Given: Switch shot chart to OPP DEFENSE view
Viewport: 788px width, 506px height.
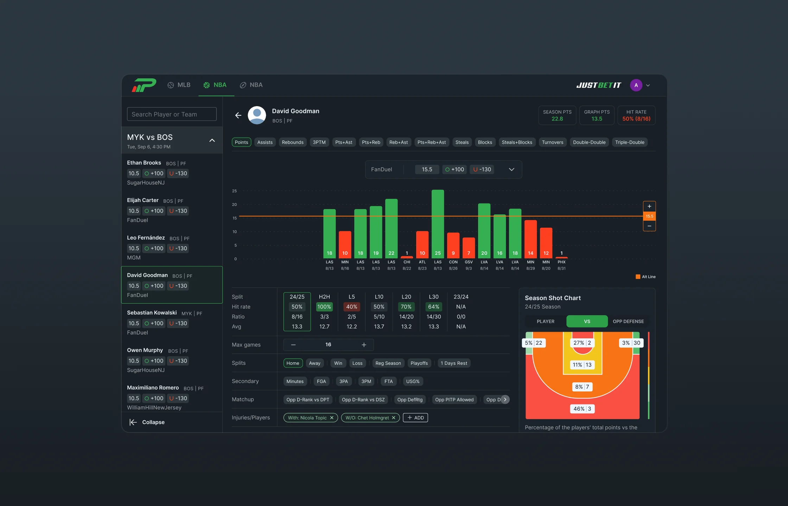Looking at the screenshot, I should pyautogui.click(x=628, y=321).
